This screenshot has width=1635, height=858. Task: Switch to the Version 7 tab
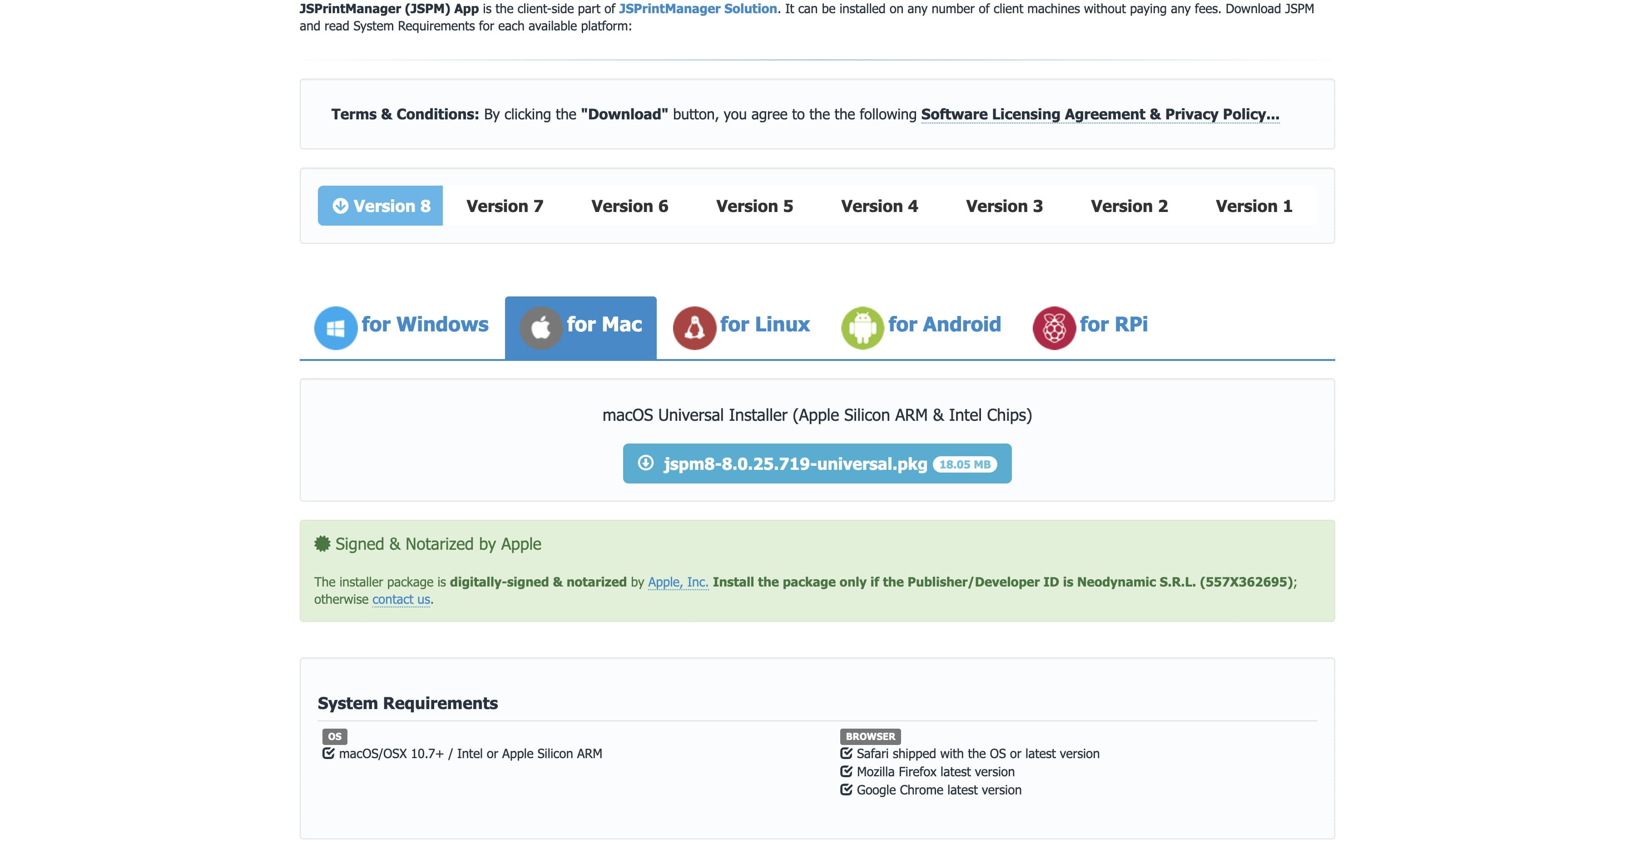point(505,206)
